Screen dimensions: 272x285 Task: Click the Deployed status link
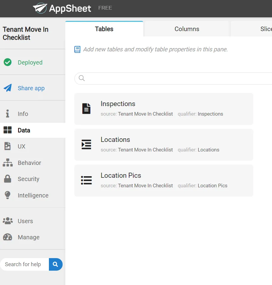30,62
